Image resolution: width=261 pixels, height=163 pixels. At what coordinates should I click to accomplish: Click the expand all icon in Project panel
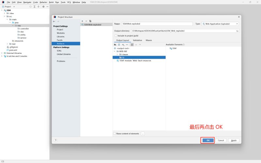coord(35,7)
